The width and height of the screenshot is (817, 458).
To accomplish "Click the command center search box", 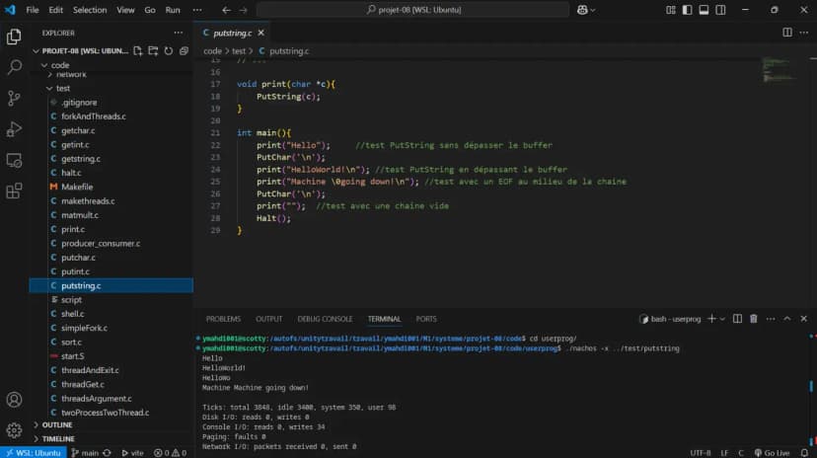I will 412,10.
